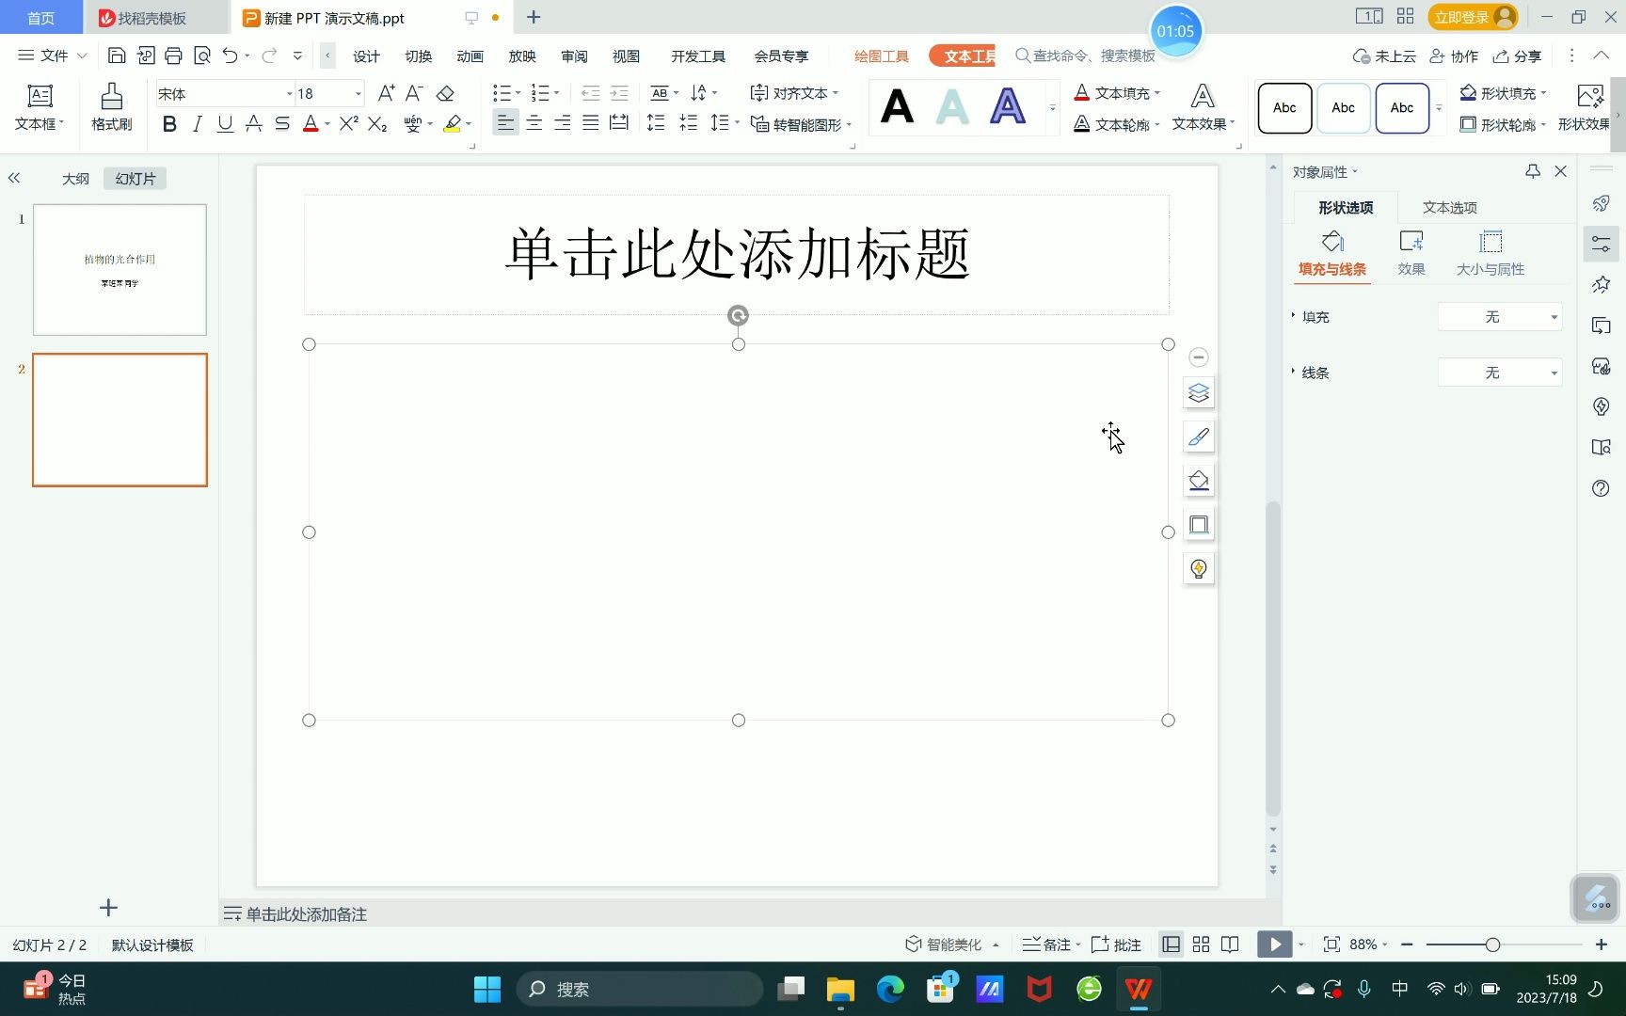
Task: Click the Save icon in quick toolbar
Action: coord(117,56)
